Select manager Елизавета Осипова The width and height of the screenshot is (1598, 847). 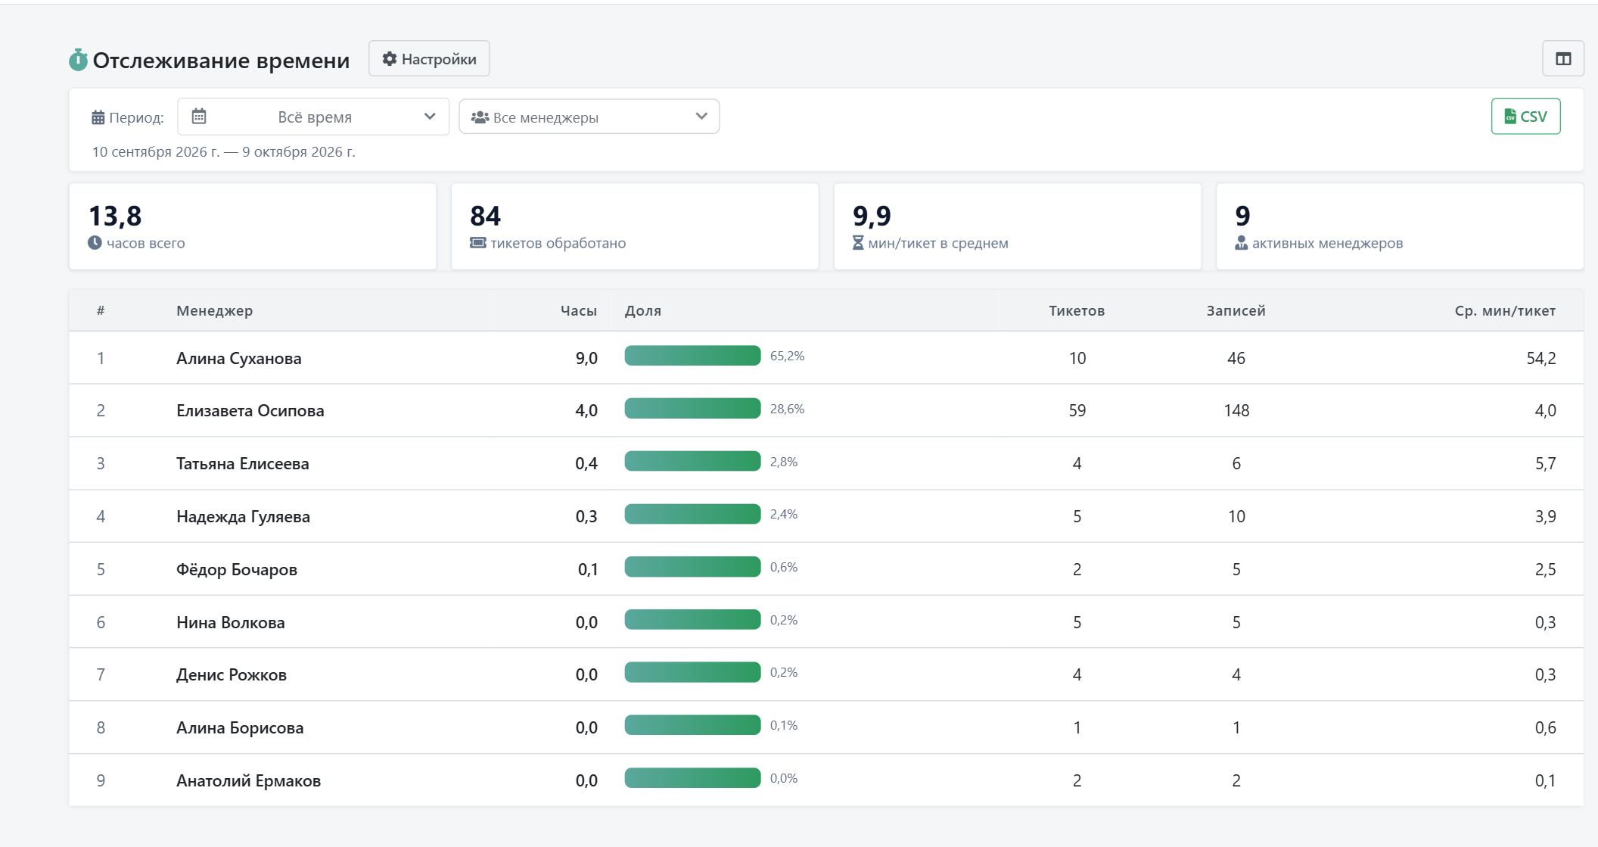250,410
